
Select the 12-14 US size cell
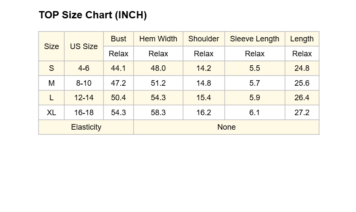(x=84, y=98)
